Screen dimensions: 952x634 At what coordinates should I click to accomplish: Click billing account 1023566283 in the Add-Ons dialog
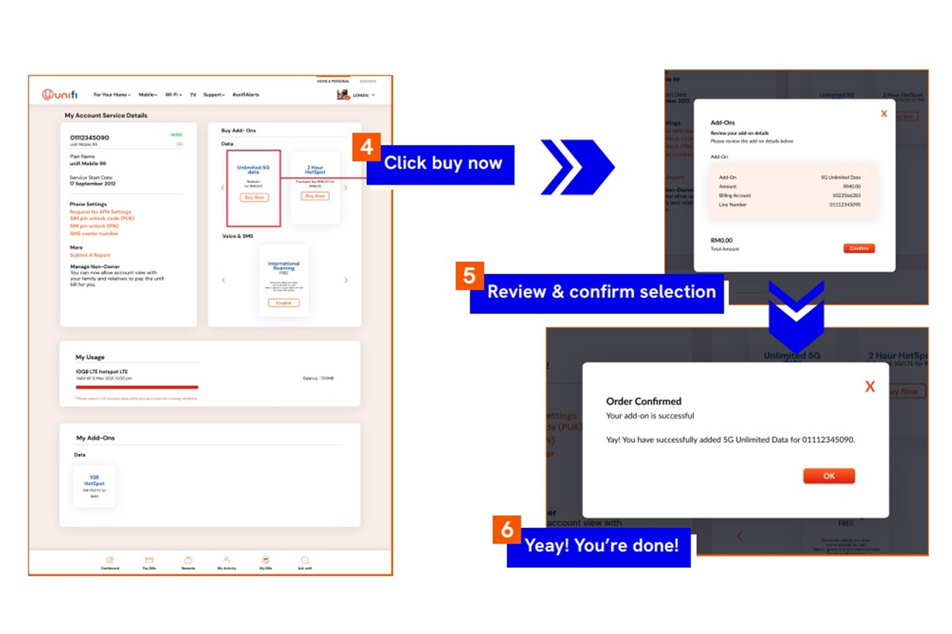[845, 195]
